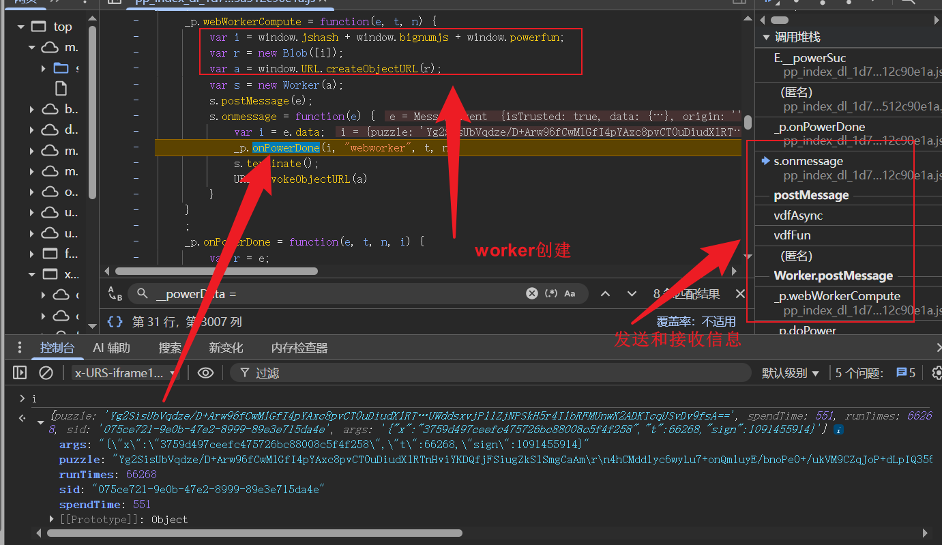Open the 5 issues counter badge
Screen dimensions: 942x545
coord(905,372)
